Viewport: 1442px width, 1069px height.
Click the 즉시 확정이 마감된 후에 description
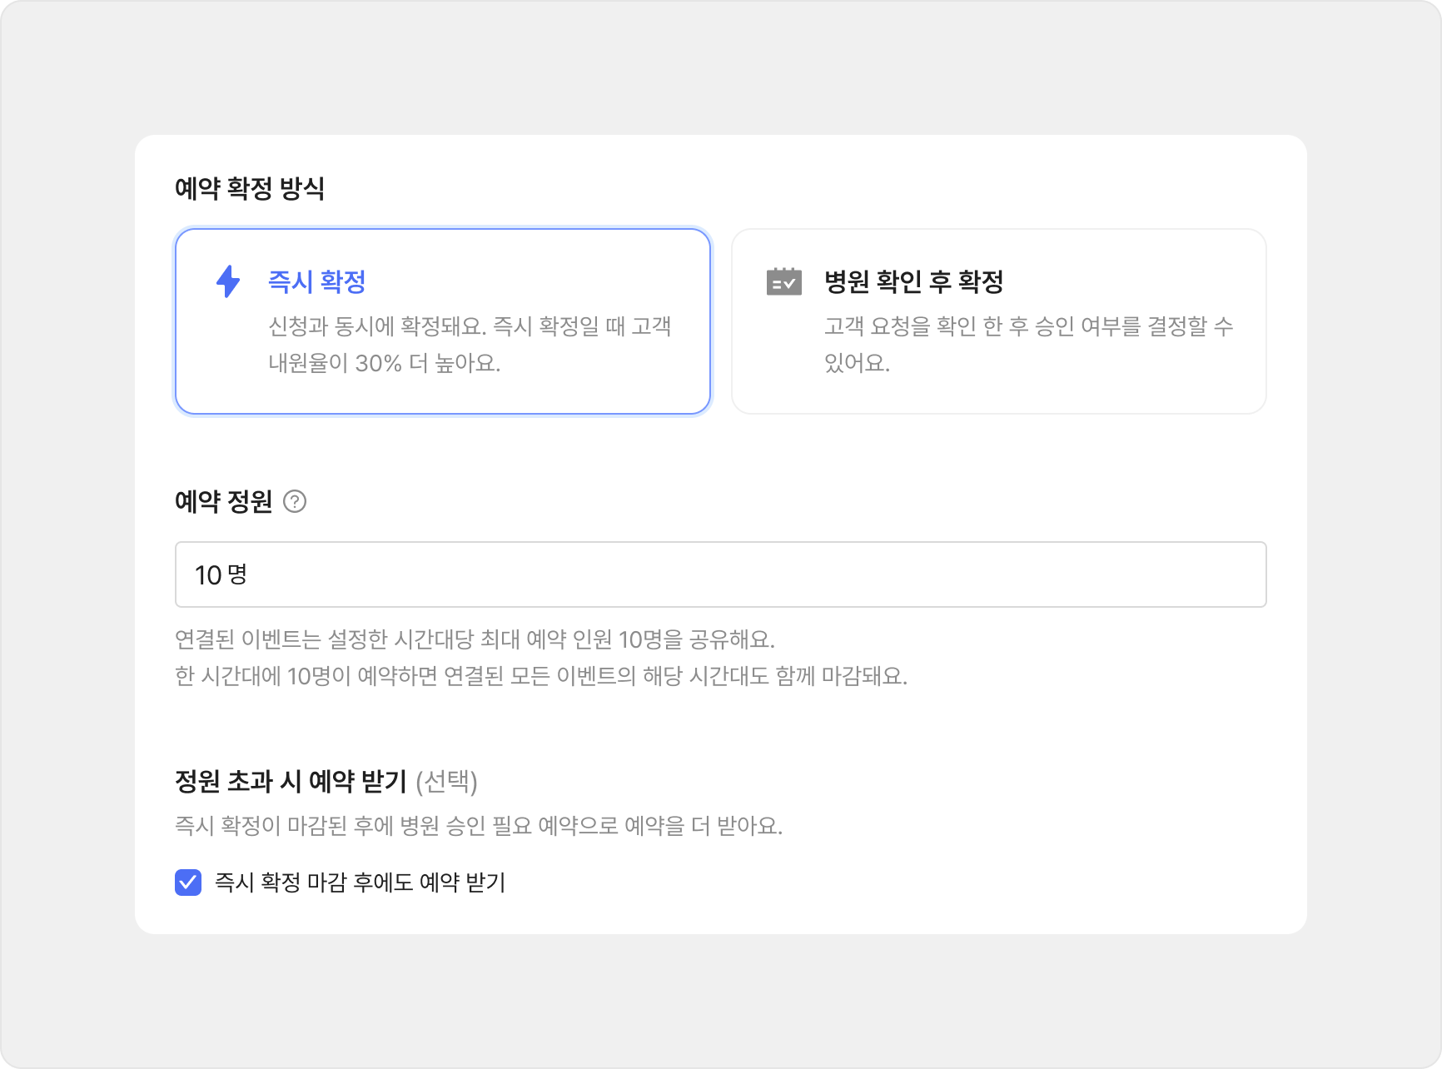[x=479, y=826]
